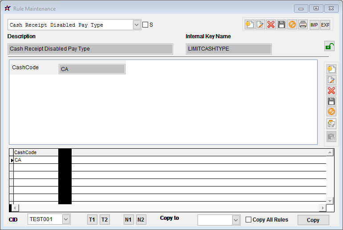Open the Copy to dropdown
The width and height of the screenshot is (343, 230).
(236, 220)
